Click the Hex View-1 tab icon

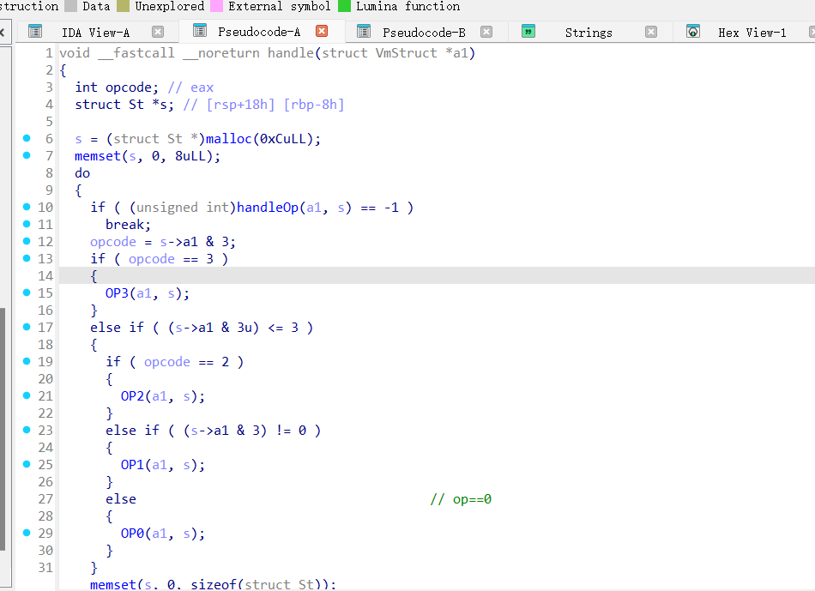point(693,32)
